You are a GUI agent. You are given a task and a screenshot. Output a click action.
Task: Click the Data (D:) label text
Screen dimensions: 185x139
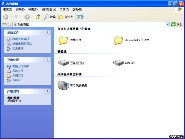click(x=130, y=63)
